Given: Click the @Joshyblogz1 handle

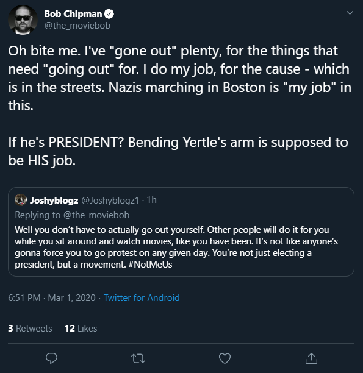Looking at the screenshot, I should pyautogui.click(x=110, y=201).
